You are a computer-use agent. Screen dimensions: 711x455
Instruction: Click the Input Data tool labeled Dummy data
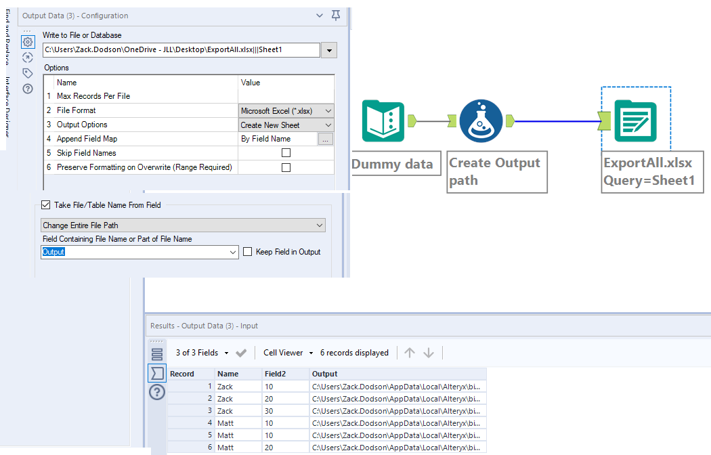click(383, 121)
